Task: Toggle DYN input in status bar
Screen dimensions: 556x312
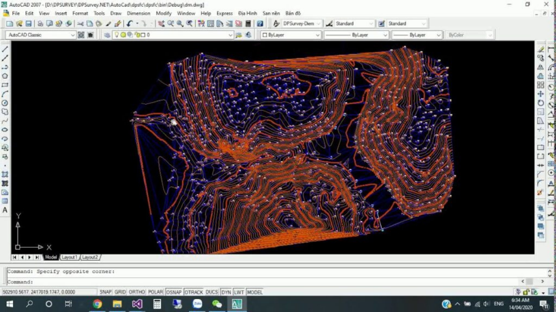Action: [x=226, y=292]
